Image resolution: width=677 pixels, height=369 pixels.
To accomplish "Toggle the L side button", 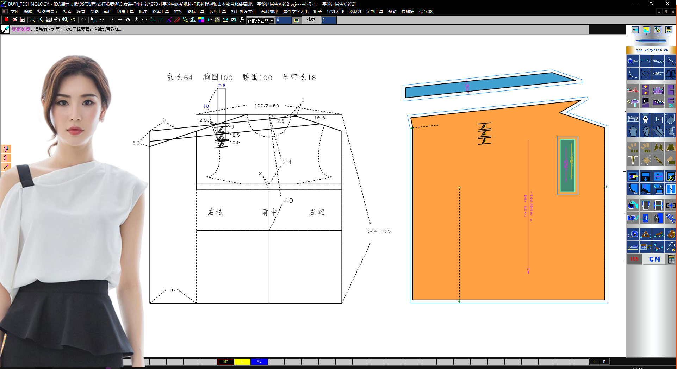I will pyautogui.click(x=595, y=362).
